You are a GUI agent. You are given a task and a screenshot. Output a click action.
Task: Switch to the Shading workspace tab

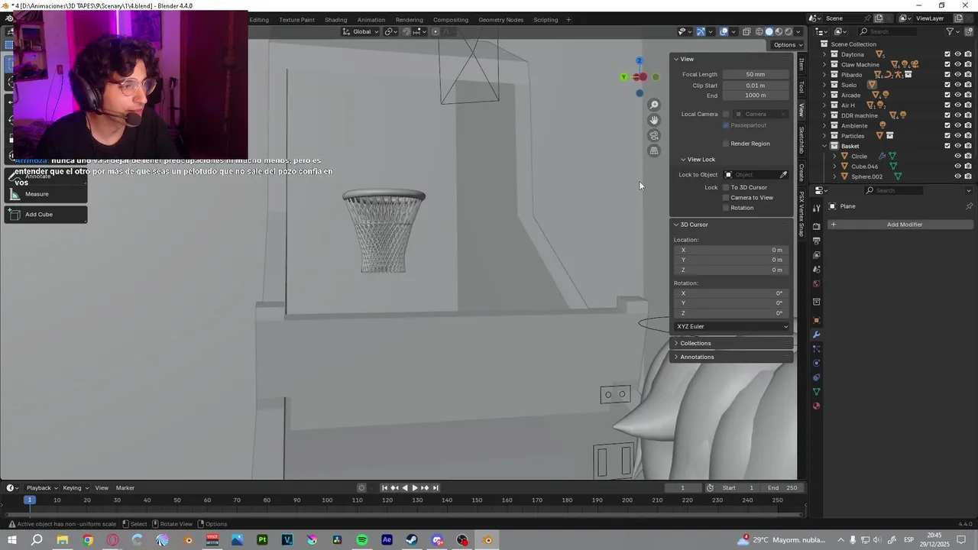[335, 20]
